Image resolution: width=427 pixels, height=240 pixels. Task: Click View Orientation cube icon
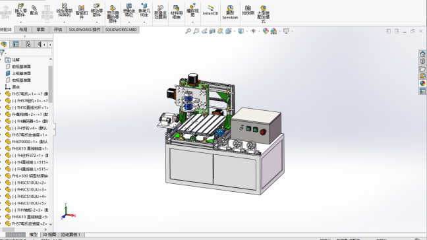[x=229, y=31]
